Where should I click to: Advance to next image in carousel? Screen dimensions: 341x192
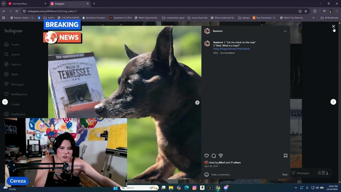coord(197,102)
